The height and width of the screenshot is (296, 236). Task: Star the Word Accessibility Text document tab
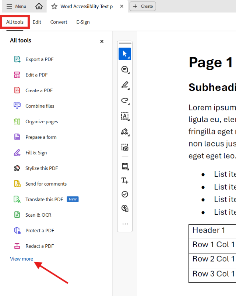(54, 6)
